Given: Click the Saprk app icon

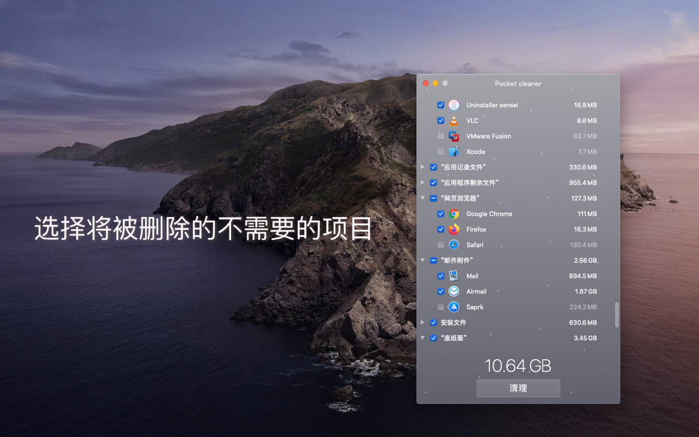Looking at the screenshot, I should pyautogui.click(x=454, y=307).
